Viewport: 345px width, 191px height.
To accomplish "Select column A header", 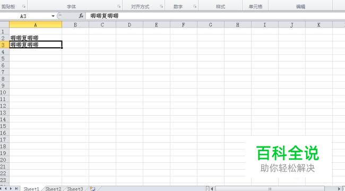I will coord(36,24).
